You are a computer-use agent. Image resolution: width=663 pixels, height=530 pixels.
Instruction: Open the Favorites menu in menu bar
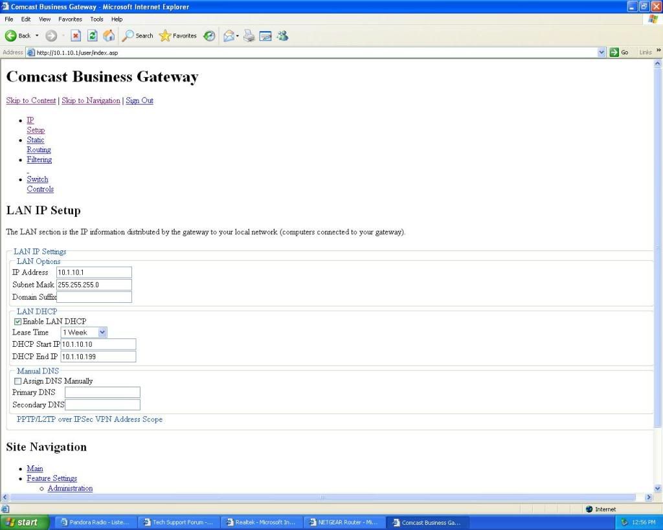coord(70,19)
